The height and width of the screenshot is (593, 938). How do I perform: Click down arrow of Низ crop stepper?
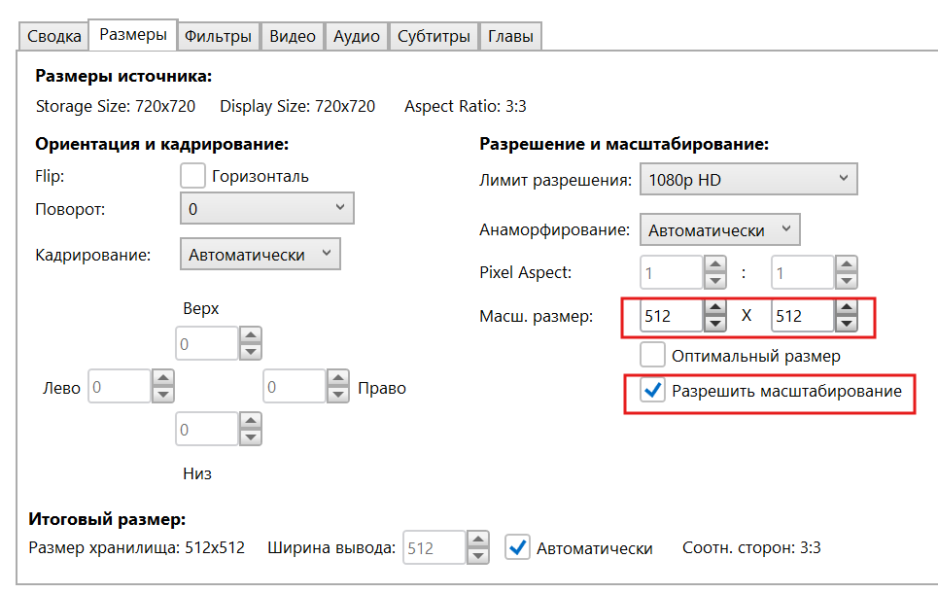pyautogui.click(x=251, y=437)
